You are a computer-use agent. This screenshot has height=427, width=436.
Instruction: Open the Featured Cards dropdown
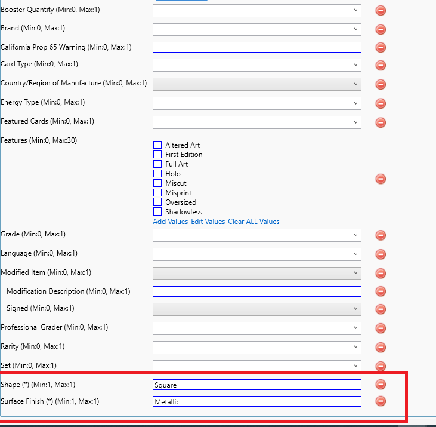(257, 122)
